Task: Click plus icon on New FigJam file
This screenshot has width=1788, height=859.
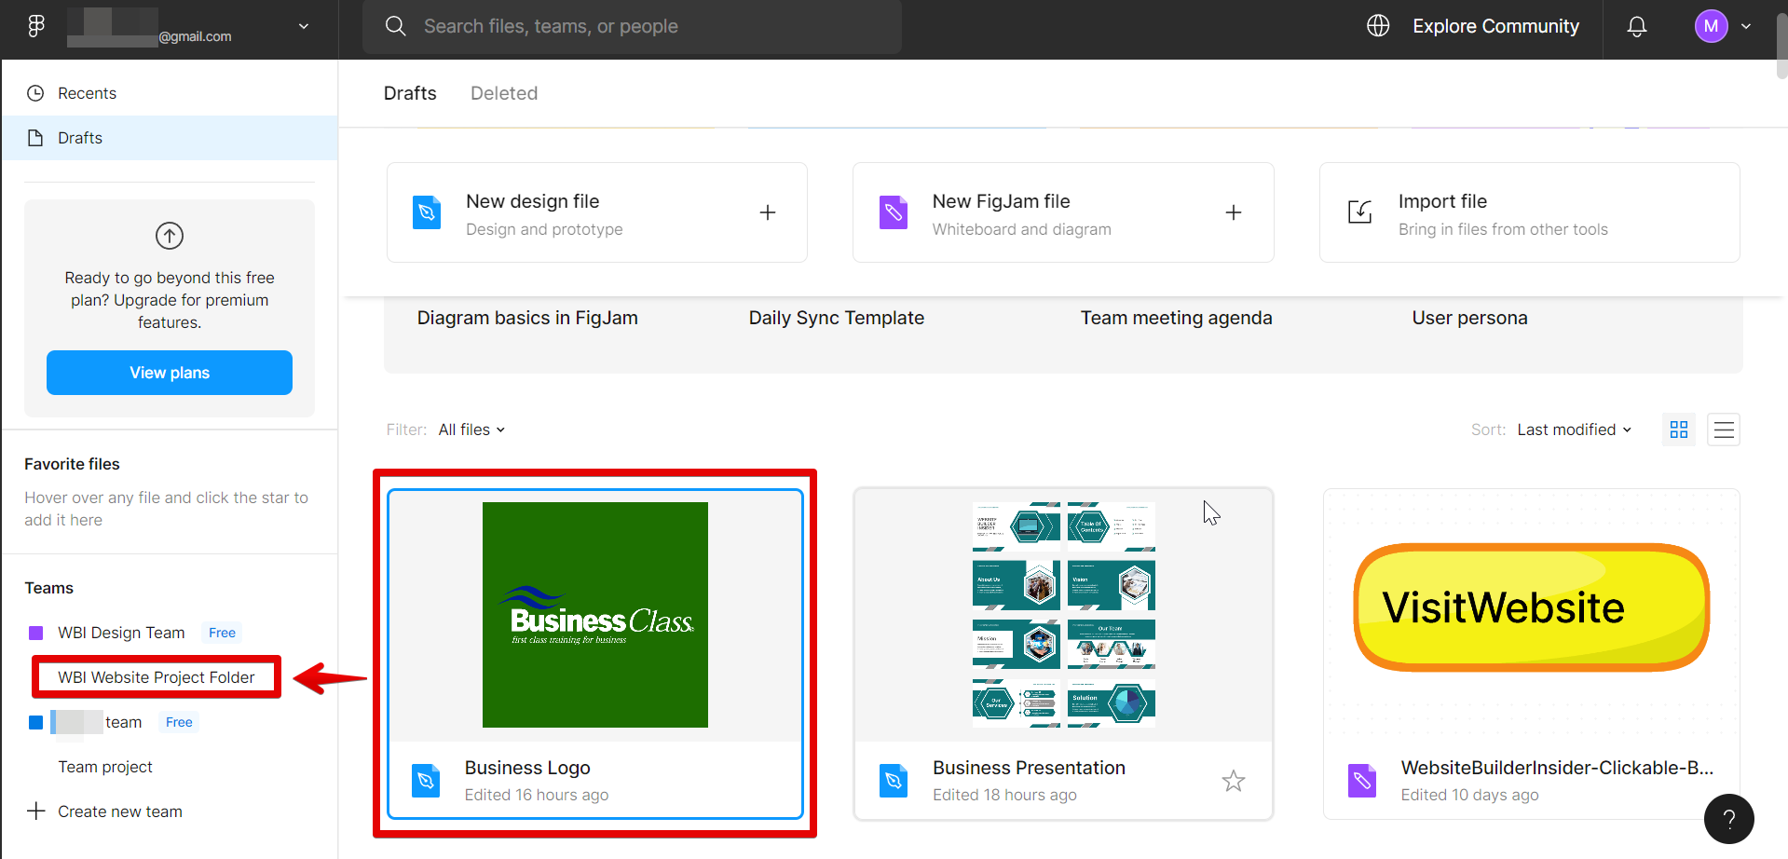Action: tap(1234, 212)
